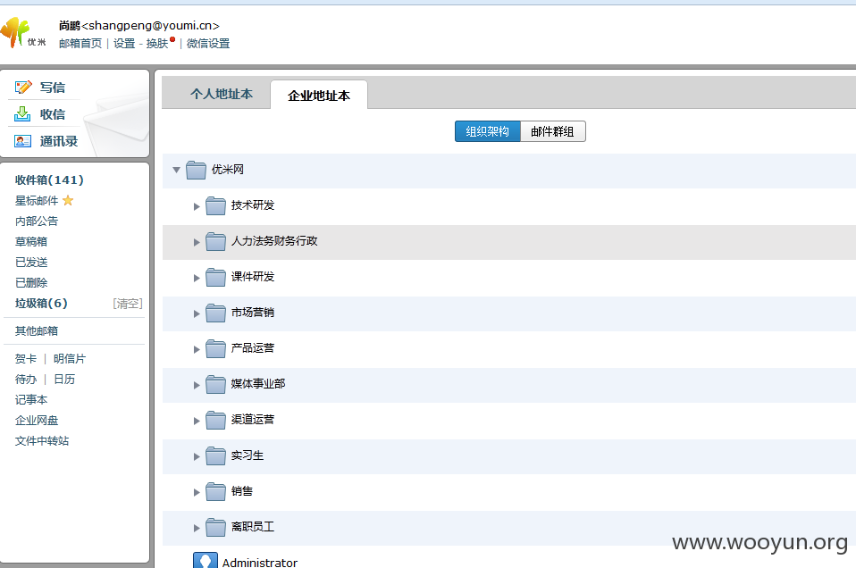This screenshot has height=568, width=856.
Task: Expand the 课件研发 department arrow
Action: coord(197,278)
